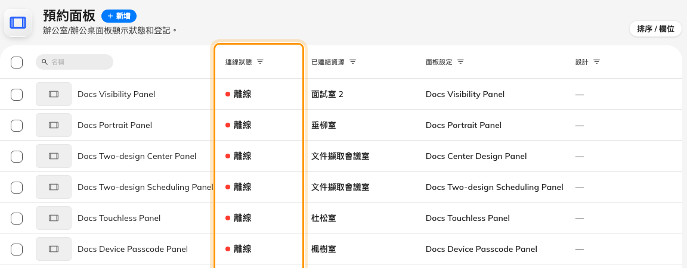Check the Docs Device Passcode Panel checkbox
Image resolution: width=687 pixels, height=268 pixels.
pos(17,249)
